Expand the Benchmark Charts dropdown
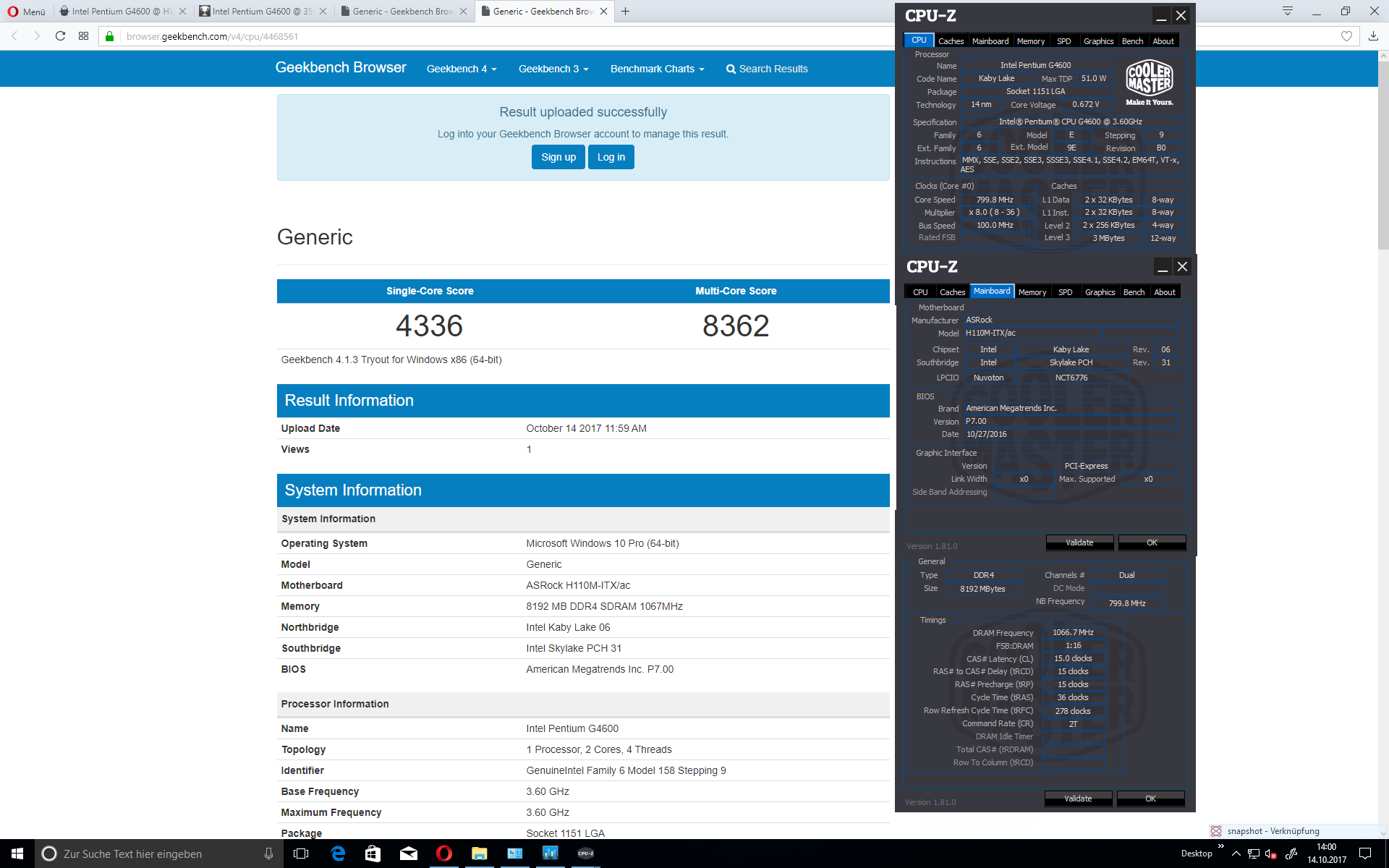This screenshot has width=1389, height=868. tap(657, 69)
